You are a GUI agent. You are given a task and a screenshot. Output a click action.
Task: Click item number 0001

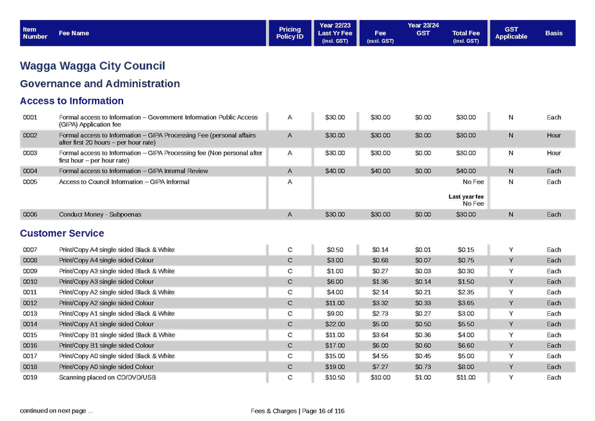click(30, 117)
